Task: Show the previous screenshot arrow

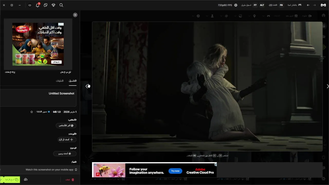Action: 87,86
